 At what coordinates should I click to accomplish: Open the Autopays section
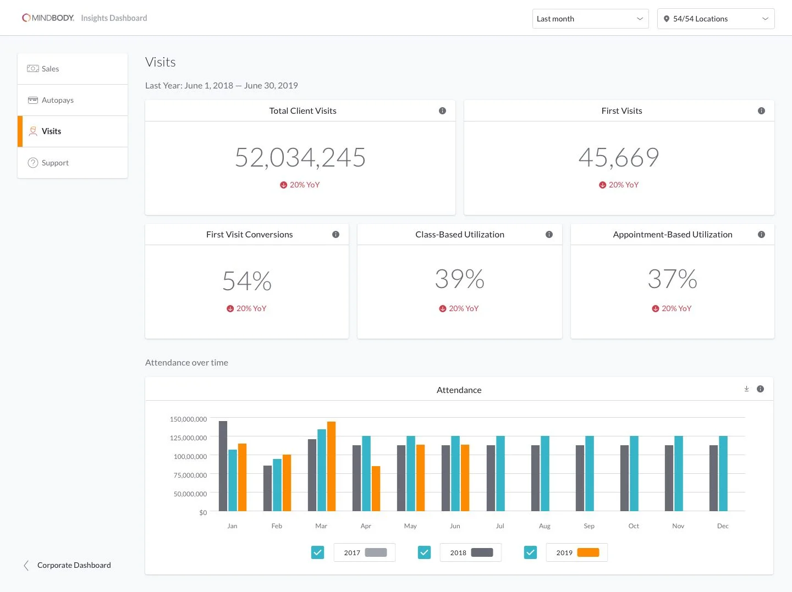[x=73, y=100]
